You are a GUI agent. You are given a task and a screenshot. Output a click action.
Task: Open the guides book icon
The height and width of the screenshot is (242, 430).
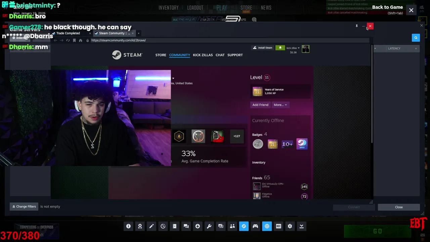coord(174,226)
